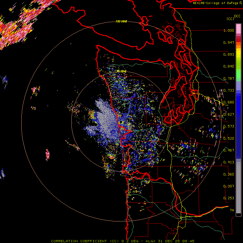This screenshot has width=243, height=243.
Task: Click the 1.000 scale value
Action: pyautogui.click(x=229, y=30)
